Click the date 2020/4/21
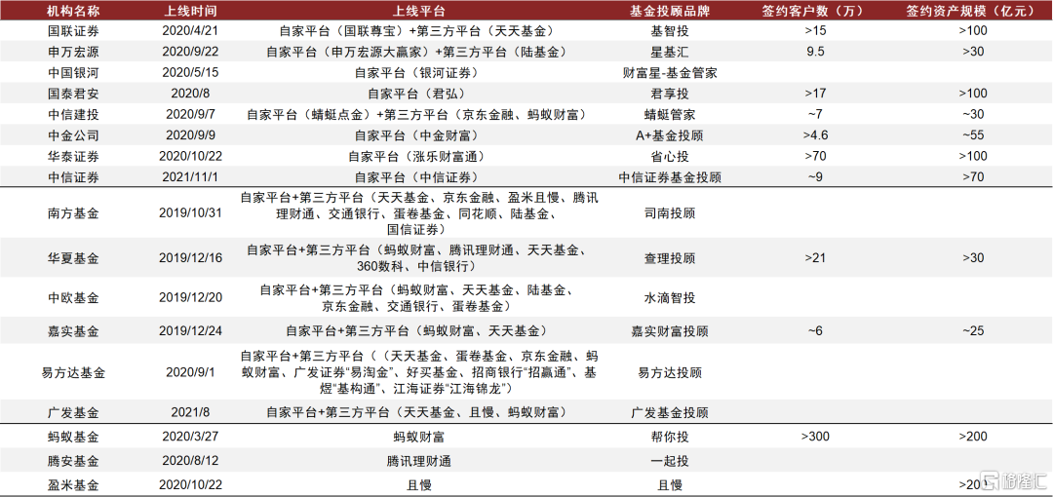Viewport: 1053px width, 497px height. pos(191,31)
